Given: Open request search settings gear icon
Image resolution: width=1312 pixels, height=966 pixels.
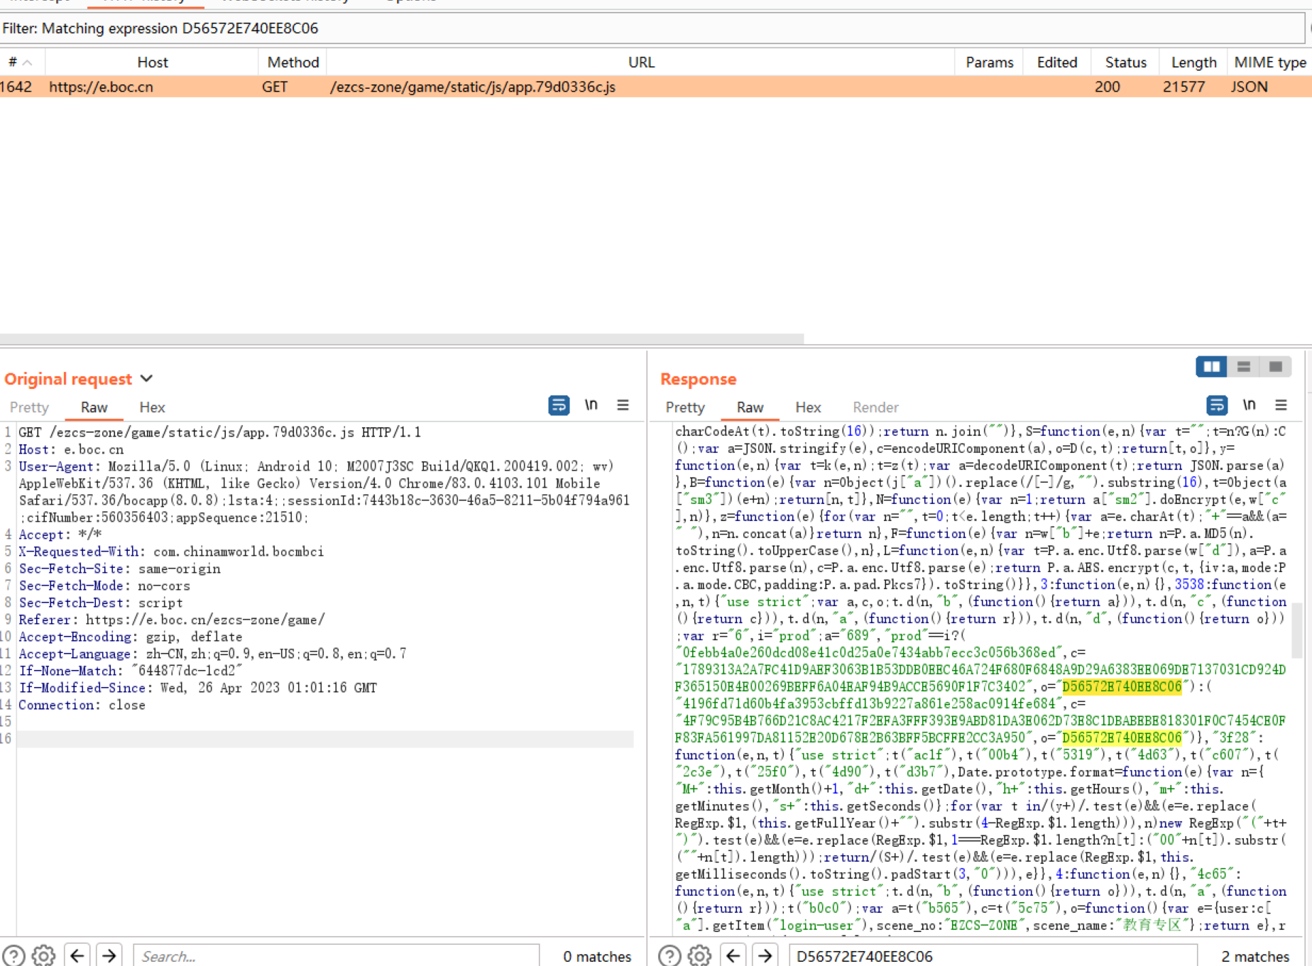Looking at the screenshot, I should 44,955.
